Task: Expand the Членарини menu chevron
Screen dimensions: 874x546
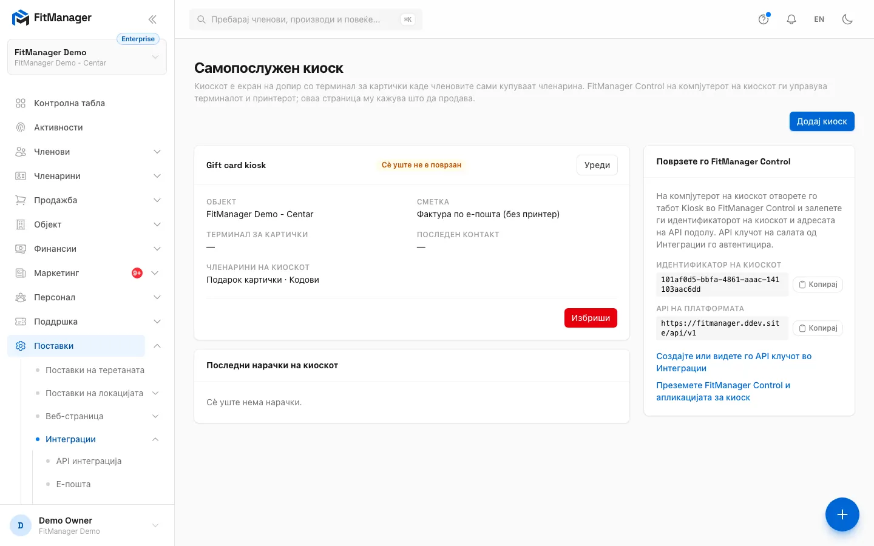Action: [x=157, y=176]
